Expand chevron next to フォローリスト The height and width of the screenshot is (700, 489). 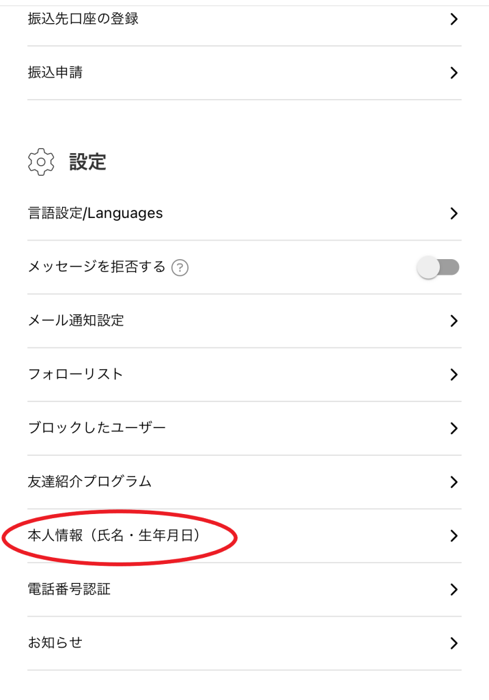(454, 375)
